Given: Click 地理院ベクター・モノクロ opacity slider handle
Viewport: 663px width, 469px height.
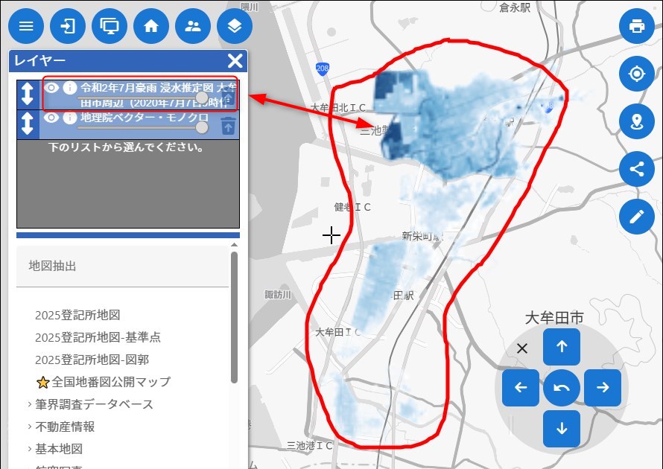Looking at the screenshot, I should tap(201, 128).
